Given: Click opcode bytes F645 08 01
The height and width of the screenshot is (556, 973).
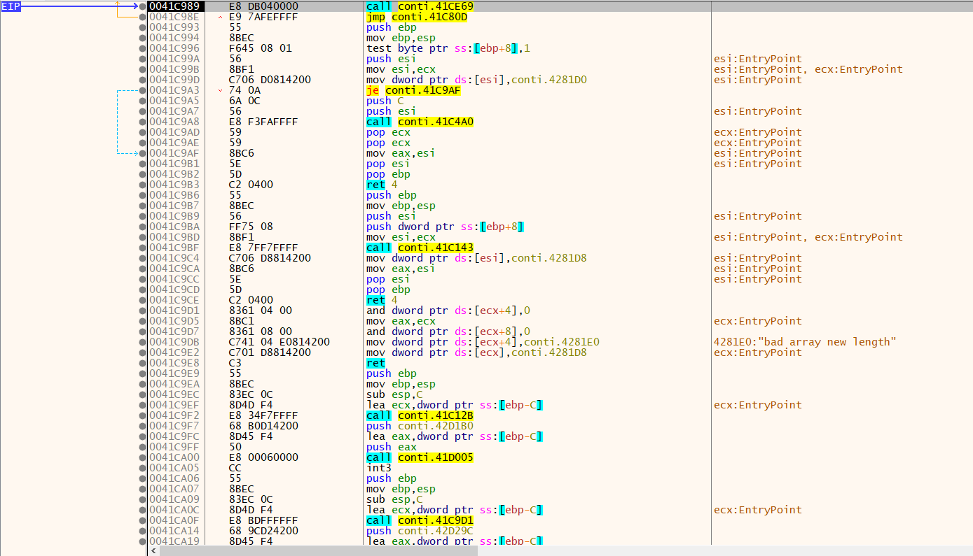Looking at the screenshot, I should coord(261,48).
